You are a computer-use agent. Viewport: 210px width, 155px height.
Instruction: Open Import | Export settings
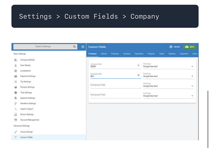26,109
